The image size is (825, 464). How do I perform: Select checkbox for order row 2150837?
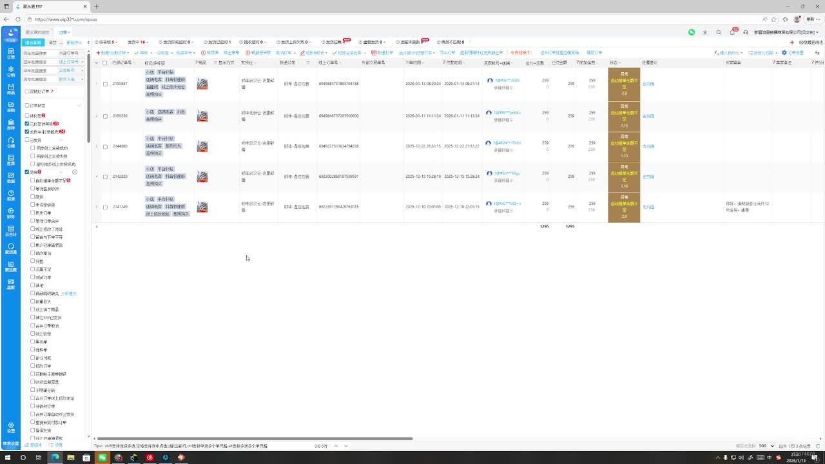[105, 84]
